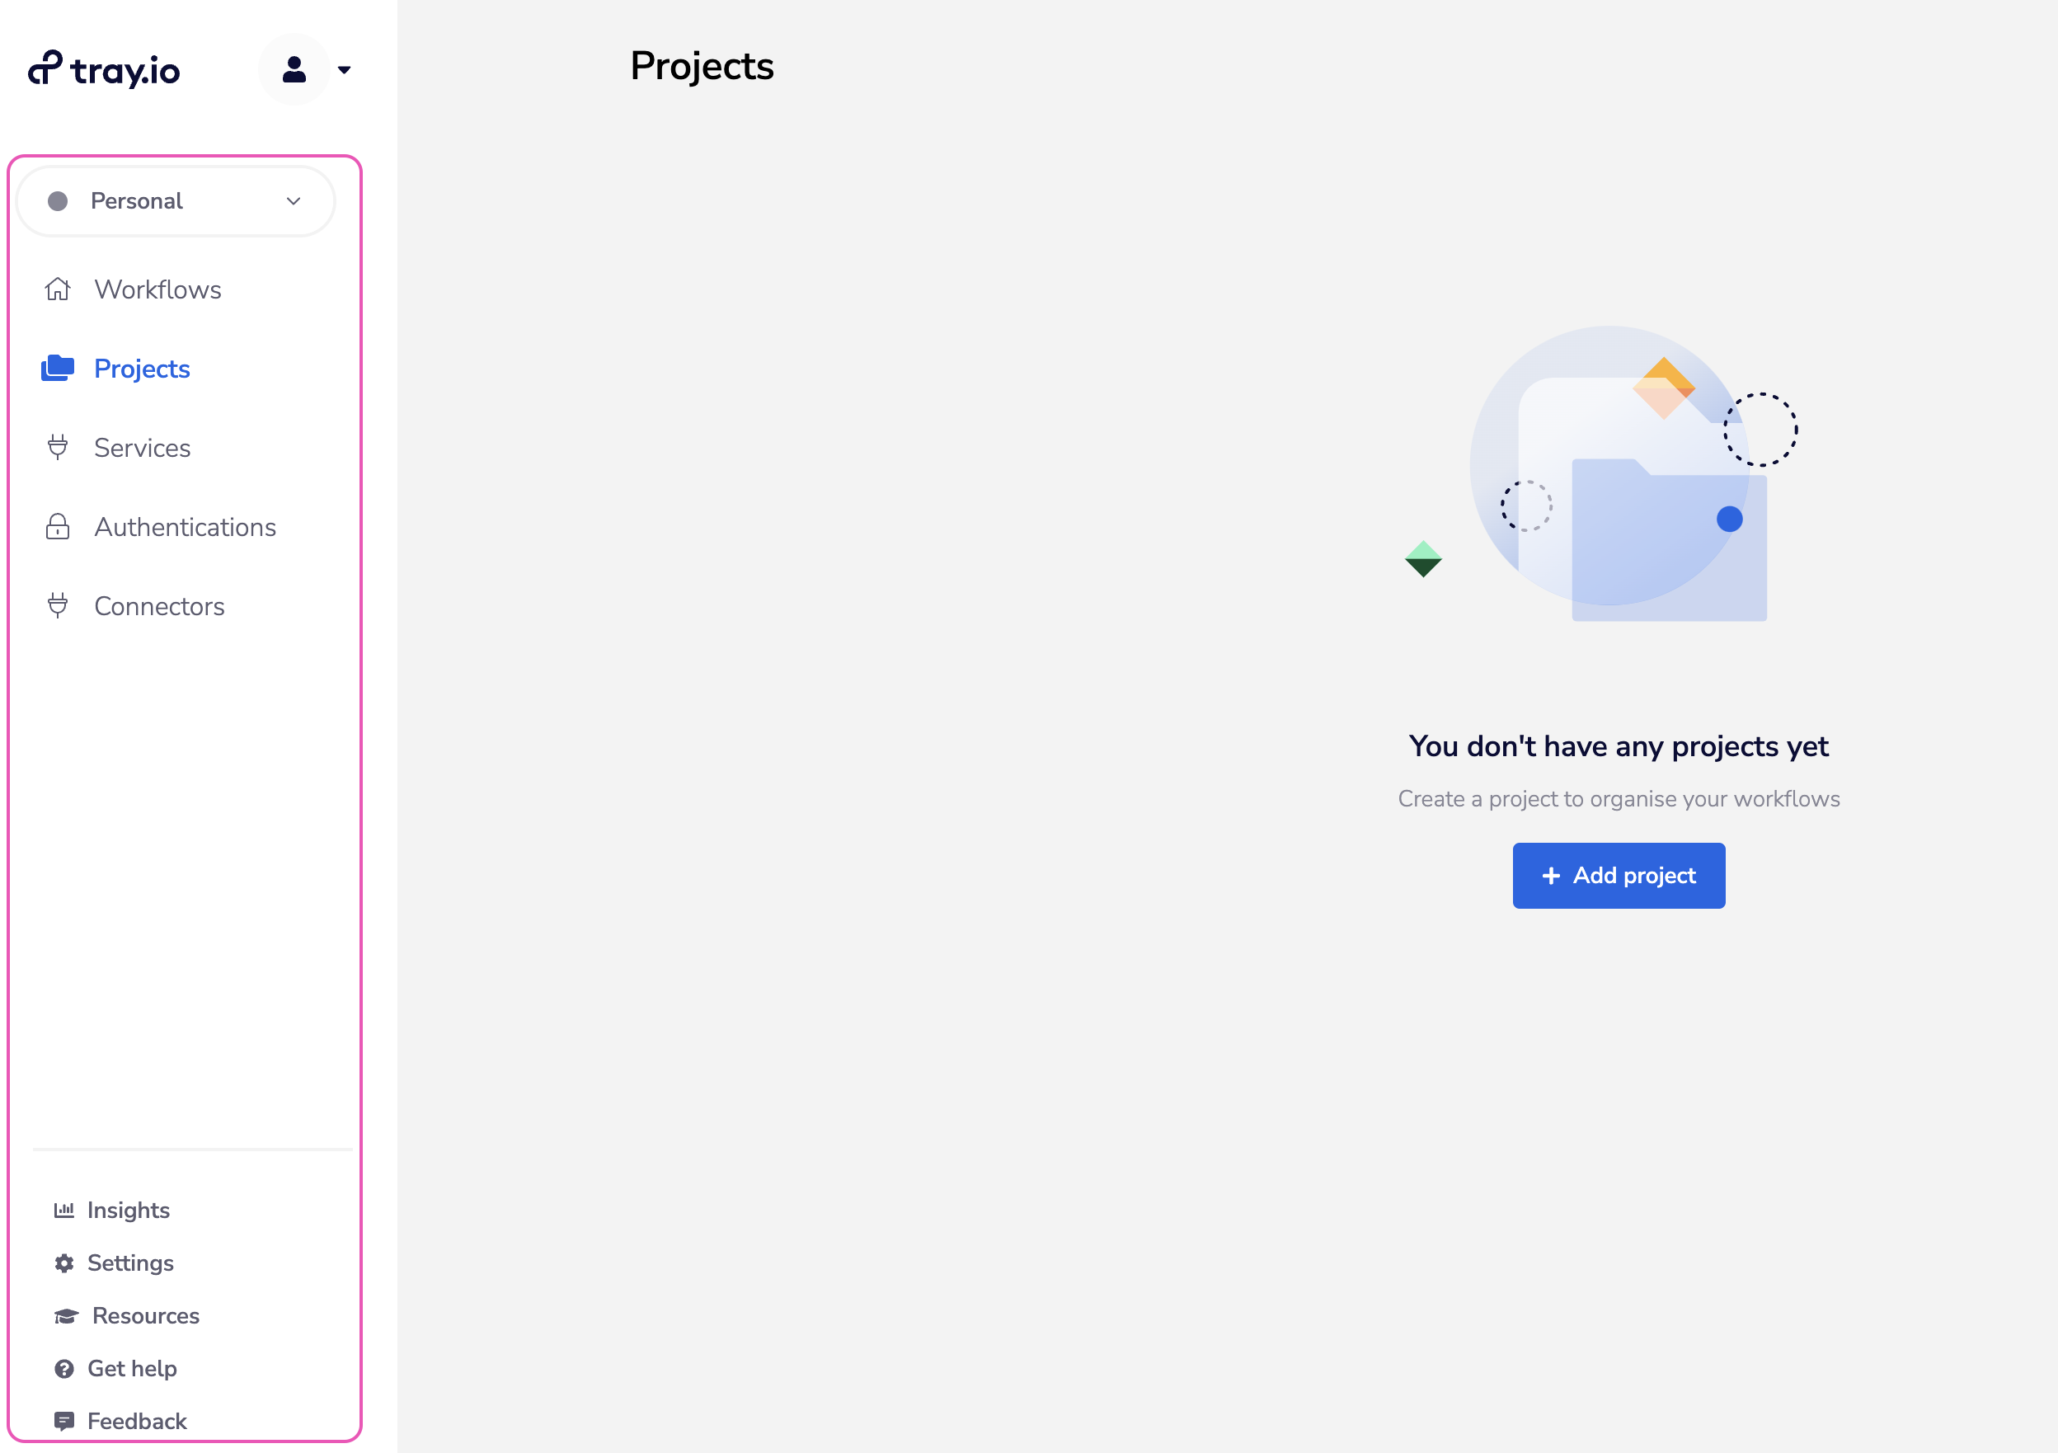Open the Authentications menu item
The height and width of the screenshot is (1453, 2058).
185,527
